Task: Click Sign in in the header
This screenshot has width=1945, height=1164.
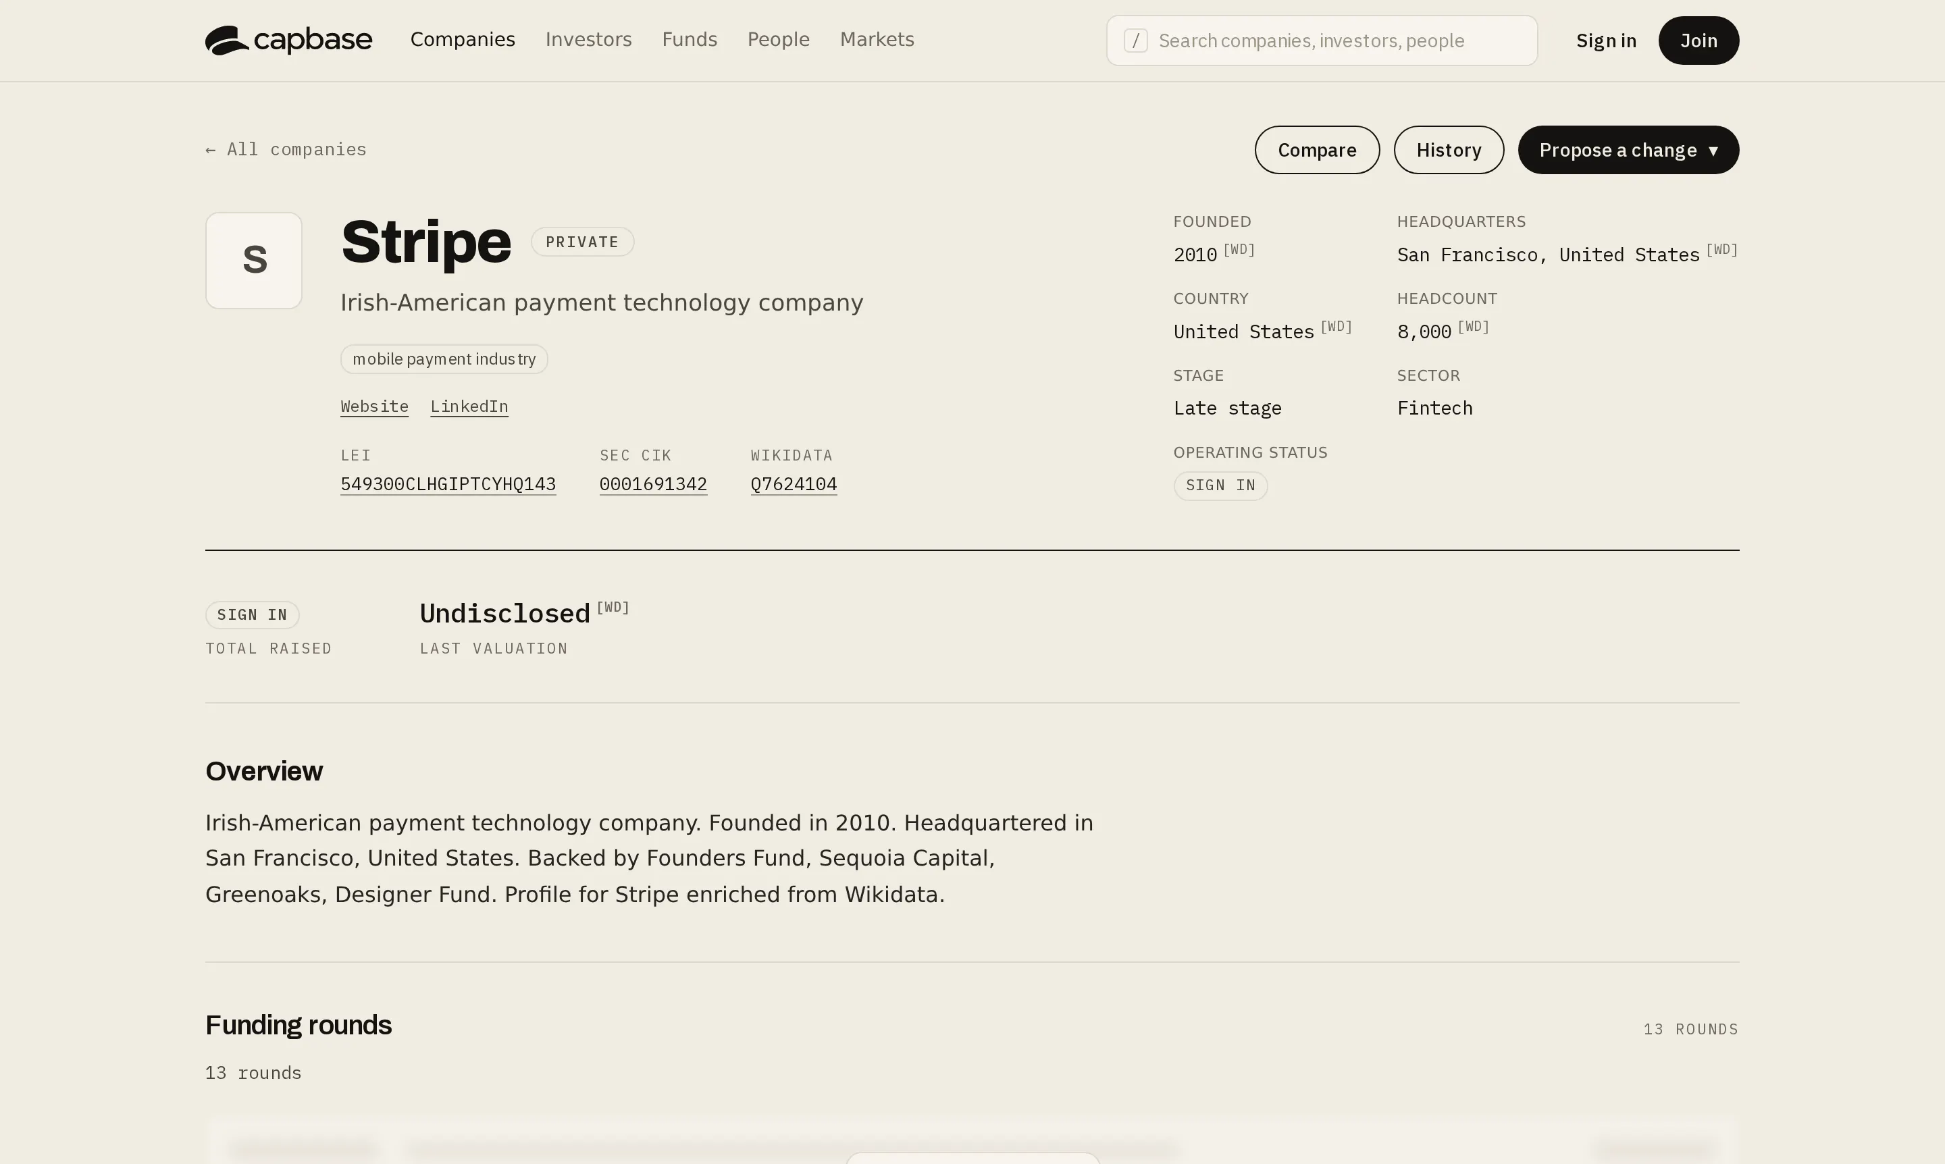Action: click(1606, 40)
